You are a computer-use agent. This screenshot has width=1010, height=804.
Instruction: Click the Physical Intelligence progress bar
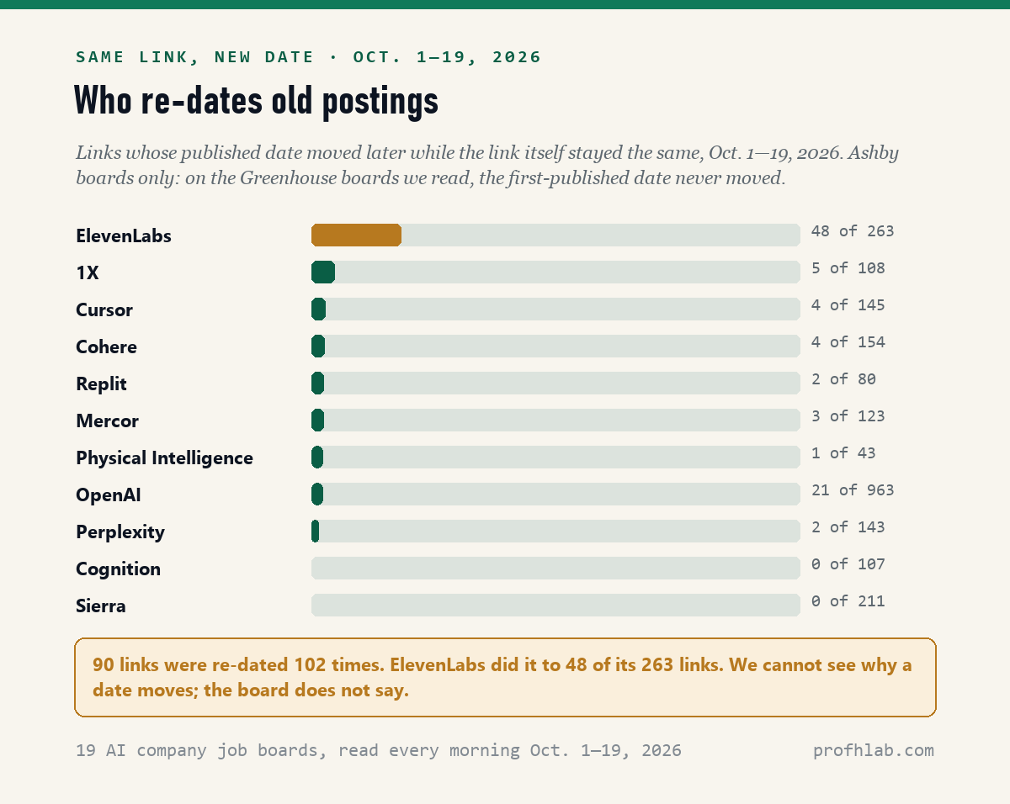point(555,458)
